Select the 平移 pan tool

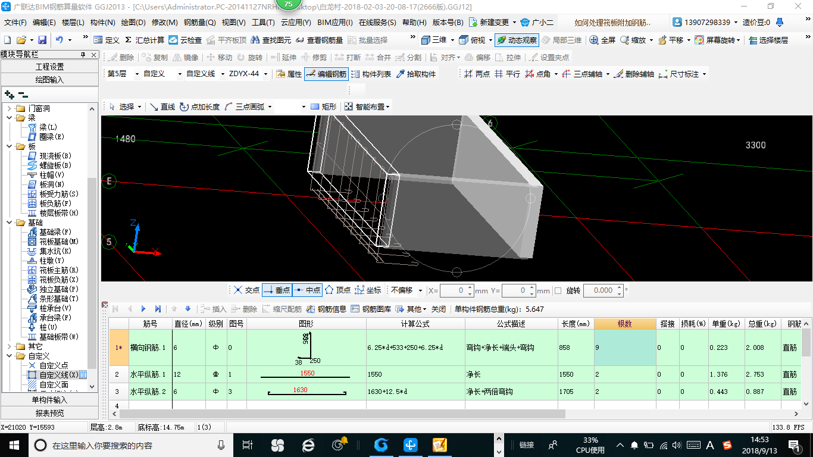tap(670, 40)
